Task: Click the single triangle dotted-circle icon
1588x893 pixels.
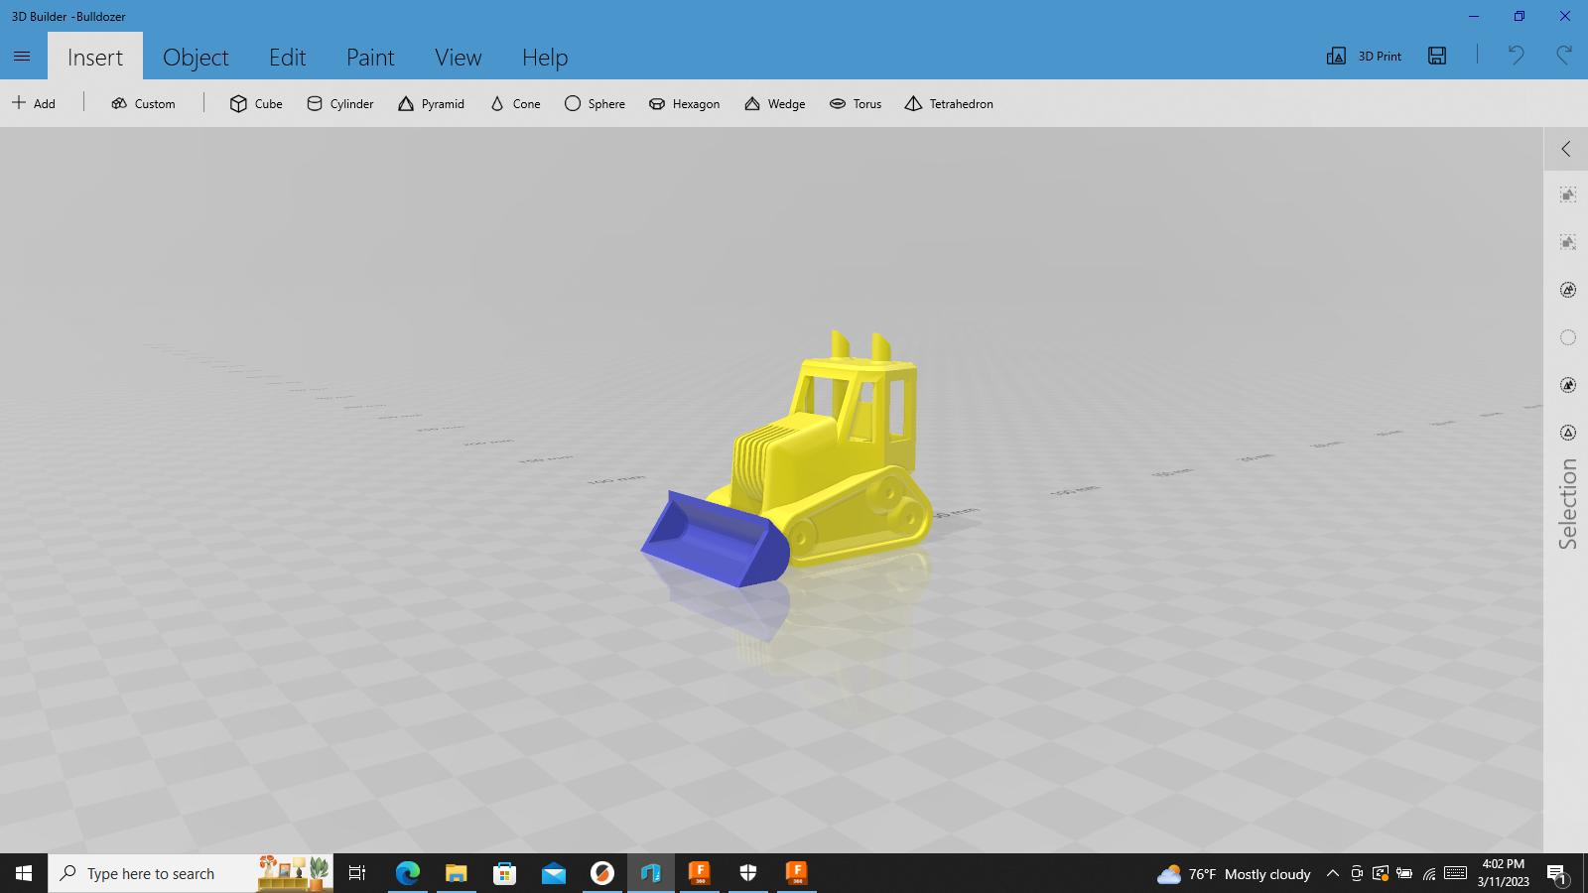Action: click(1568, 433)
